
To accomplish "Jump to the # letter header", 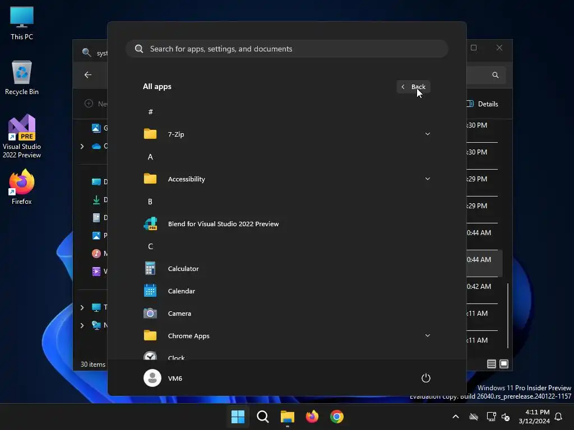I will point(150,112).
